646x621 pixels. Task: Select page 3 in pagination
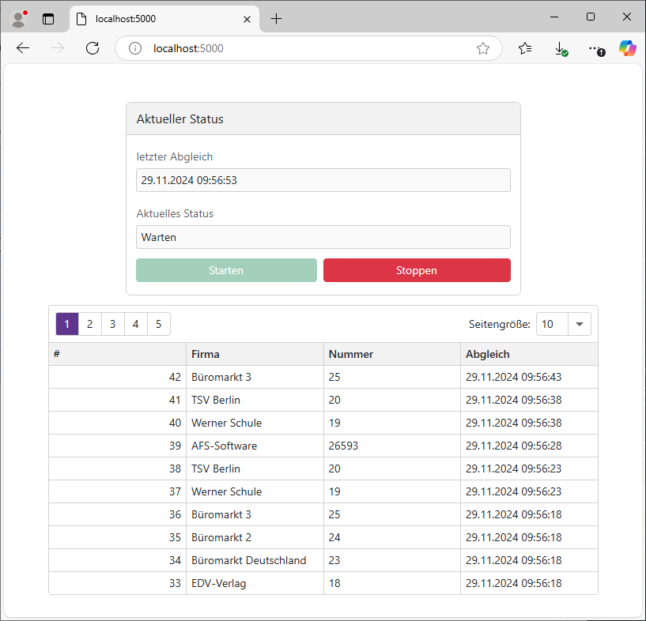coord(112,324)
